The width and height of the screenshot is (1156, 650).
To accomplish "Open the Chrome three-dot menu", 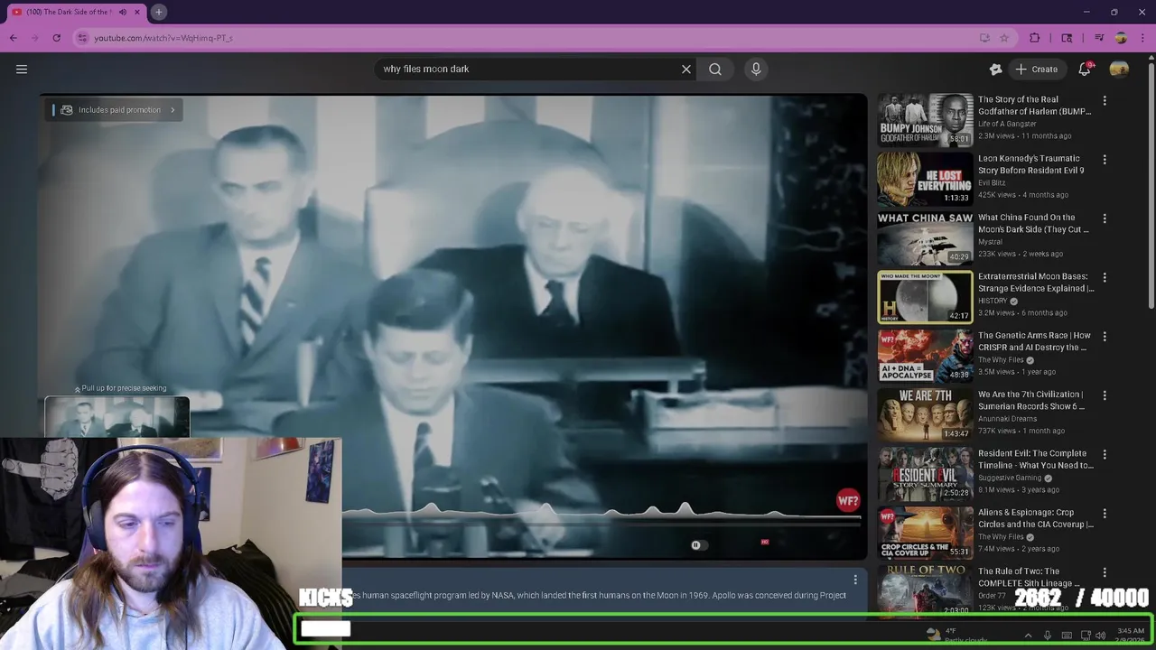I will pyautogui.click(x=1142, y=38).
